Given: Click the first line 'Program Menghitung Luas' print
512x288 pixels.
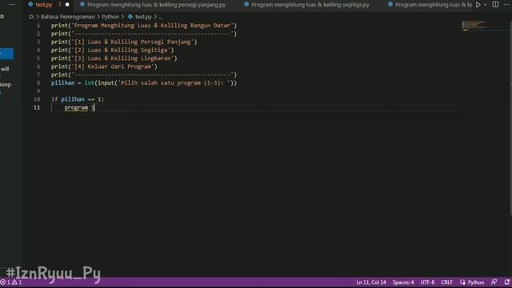Looking at the screenshot, I should click(x=144, y=26).
